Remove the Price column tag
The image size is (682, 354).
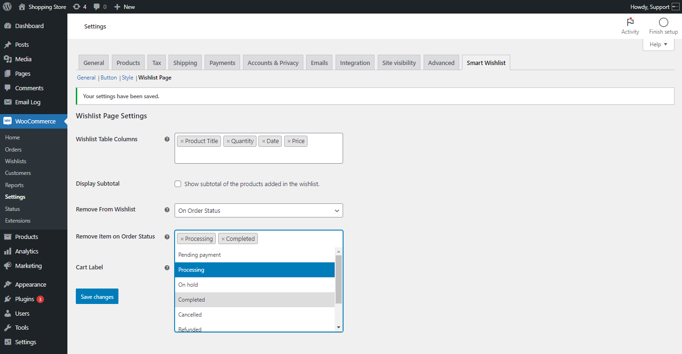click(289, 141)
